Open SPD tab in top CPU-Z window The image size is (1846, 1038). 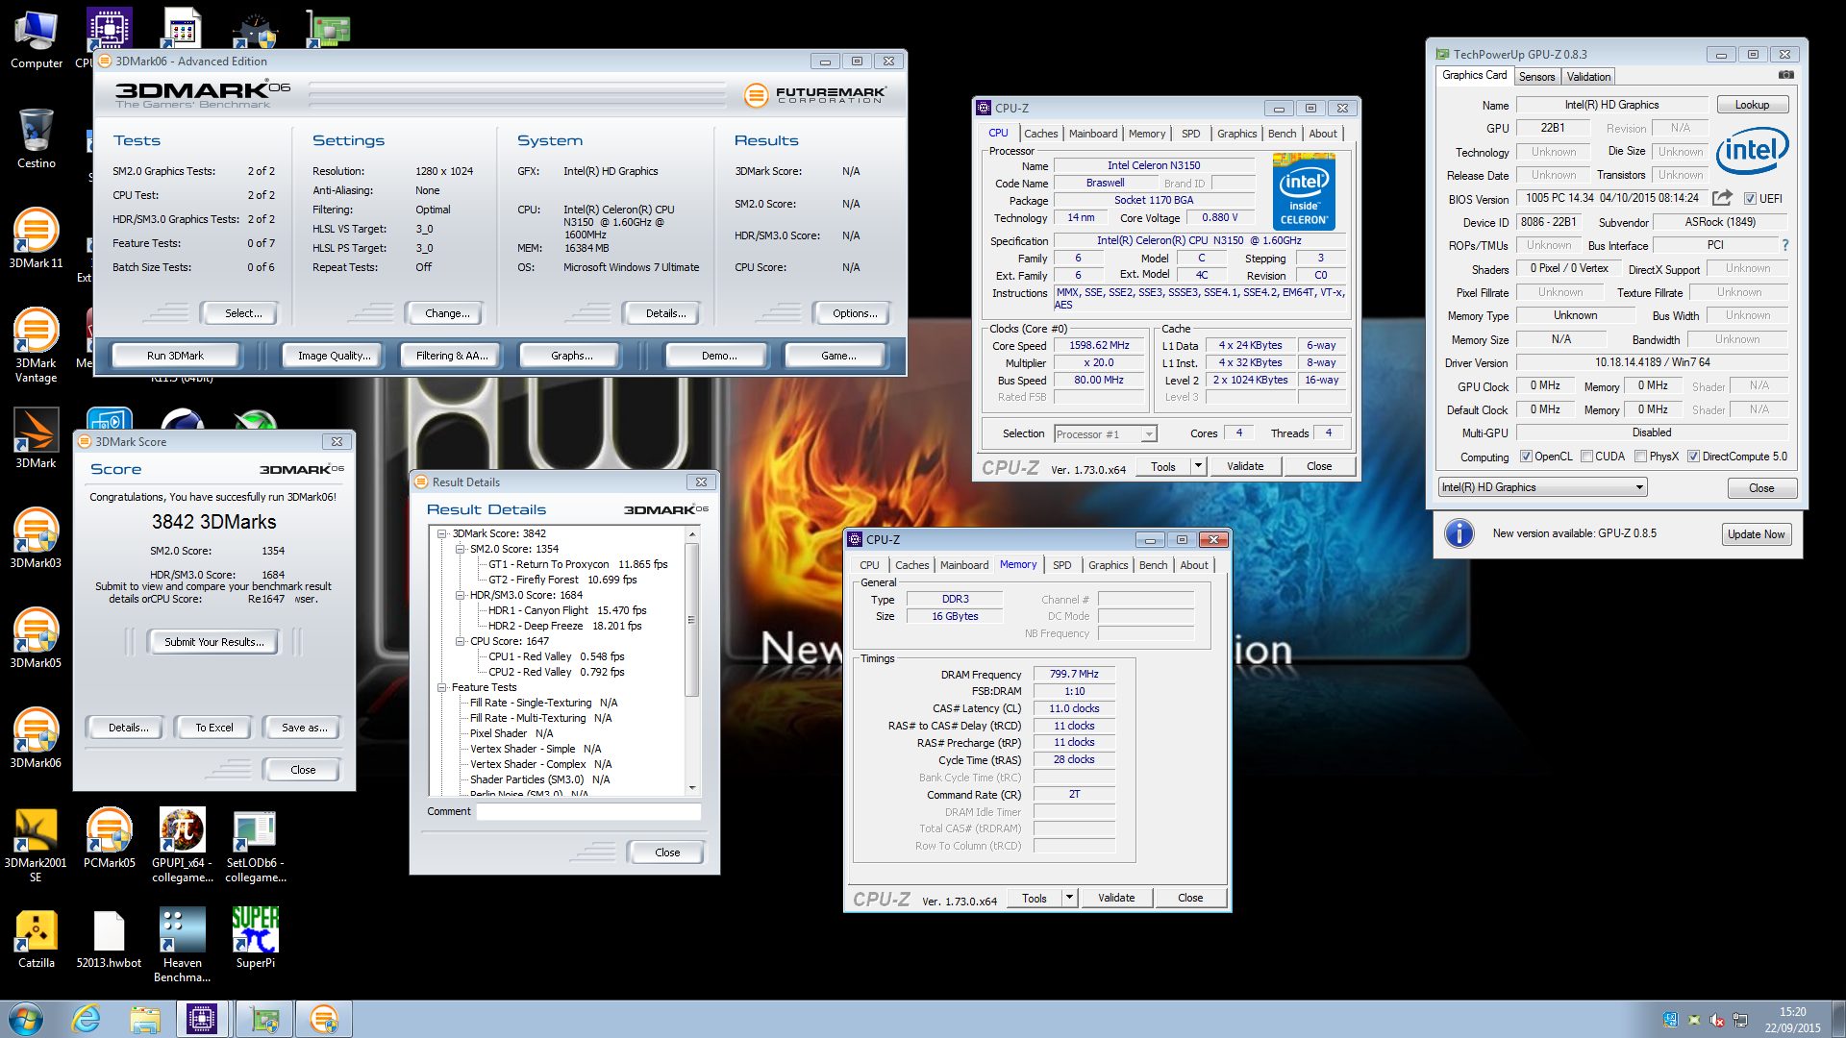tap(1191, 134)
